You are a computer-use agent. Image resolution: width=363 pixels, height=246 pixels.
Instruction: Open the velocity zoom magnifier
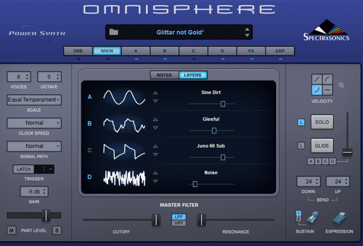pos(341,85)
